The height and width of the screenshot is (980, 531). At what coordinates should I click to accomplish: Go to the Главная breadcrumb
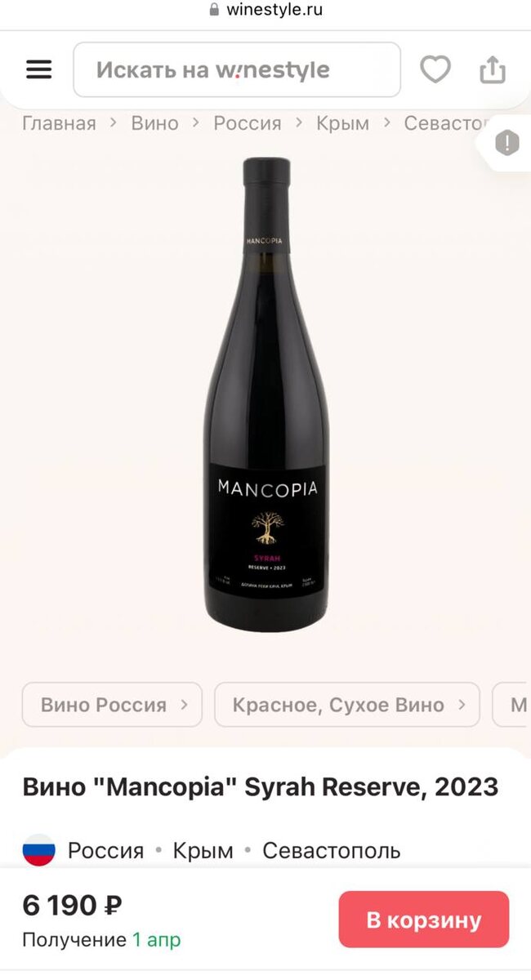pyautogui.click(x=59, y=123)
